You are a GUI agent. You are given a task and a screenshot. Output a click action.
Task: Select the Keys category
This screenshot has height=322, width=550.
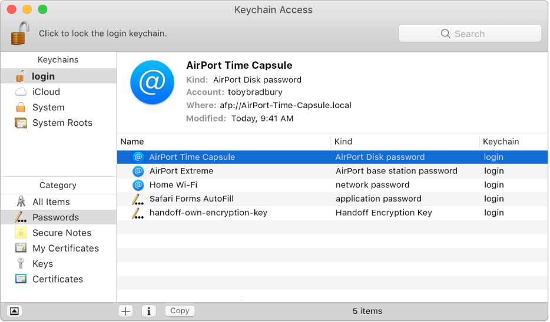tap(42, 264)
